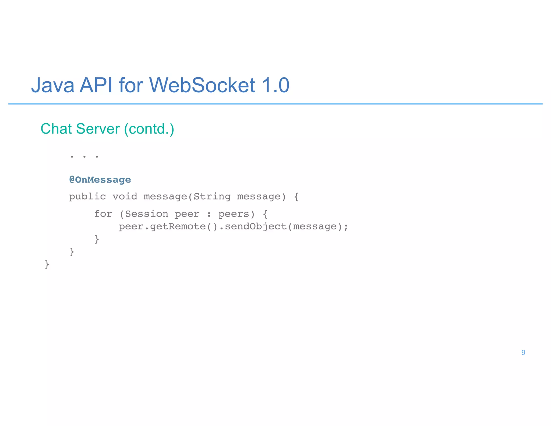Click the ellipsis dots above the annotation
This screenshot has height=426, width=551.
(84, 156)
